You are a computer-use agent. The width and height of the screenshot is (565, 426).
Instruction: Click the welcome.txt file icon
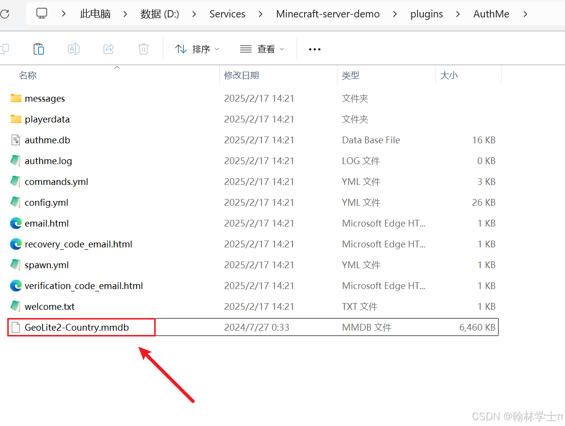(16, 307)
